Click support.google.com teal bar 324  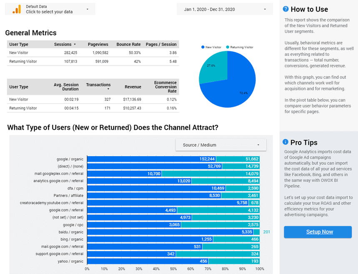pyautogui.click(x=218, y=254)
